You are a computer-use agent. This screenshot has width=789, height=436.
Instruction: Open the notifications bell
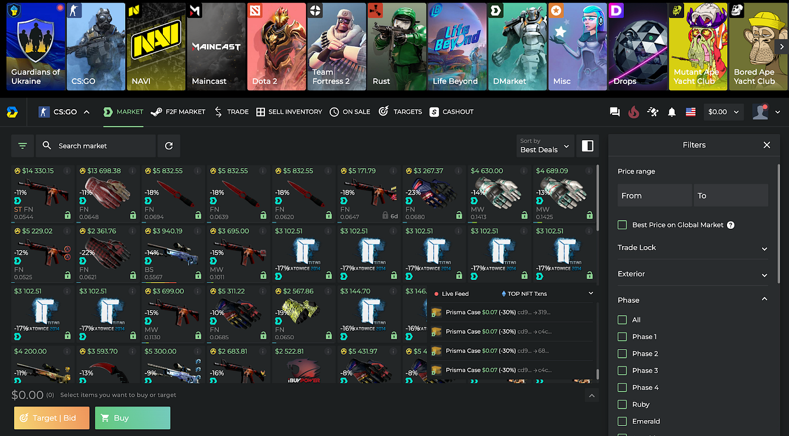(x=672, y=112)
